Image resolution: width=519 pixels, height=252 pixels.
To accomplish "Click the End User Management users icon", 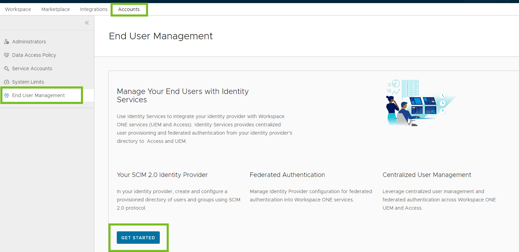I will click(6, 95).
